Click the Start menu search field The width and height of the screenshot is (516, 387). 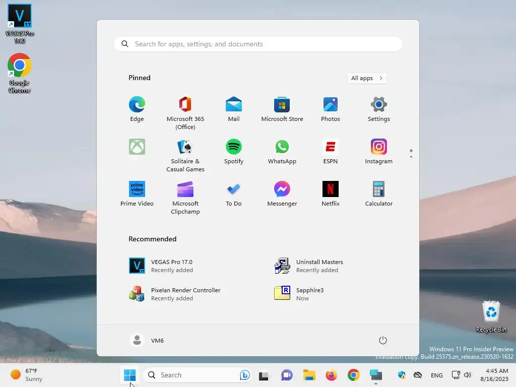[x=258, y=44]
